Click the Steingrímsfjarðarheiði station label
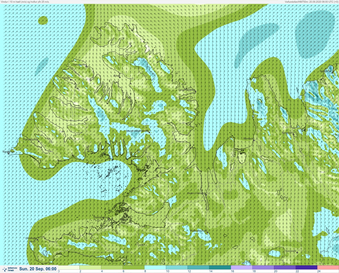This screenshot has width=339, height=273. coord(138,131)
